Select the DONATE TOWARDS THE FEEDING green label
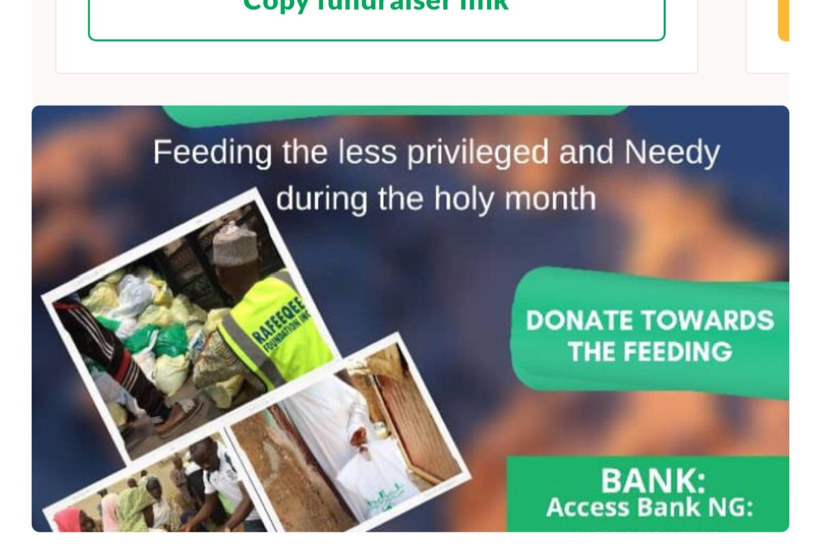The image size is (821, 547). coord(649,334)
